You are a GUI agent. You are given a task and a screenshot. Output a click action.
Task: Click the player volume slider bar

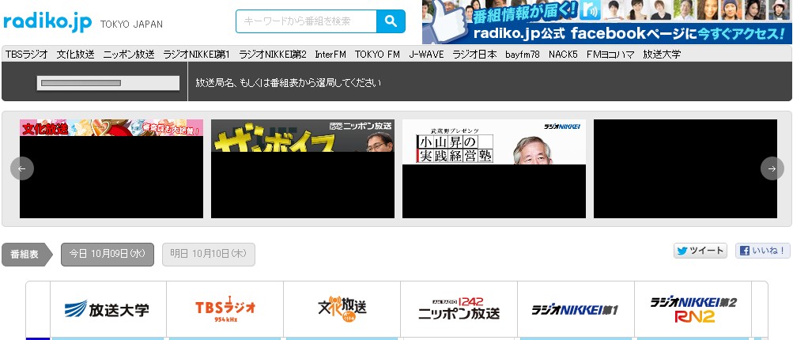pos(108,83)
